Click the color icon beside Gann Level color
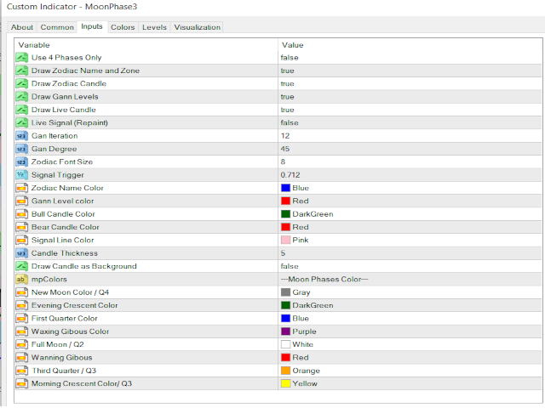 (21, 201)
